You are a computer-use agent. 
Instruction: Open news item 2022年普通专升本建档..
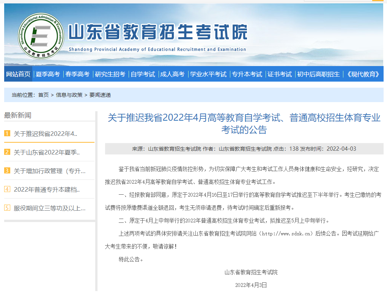pos(47,189)
